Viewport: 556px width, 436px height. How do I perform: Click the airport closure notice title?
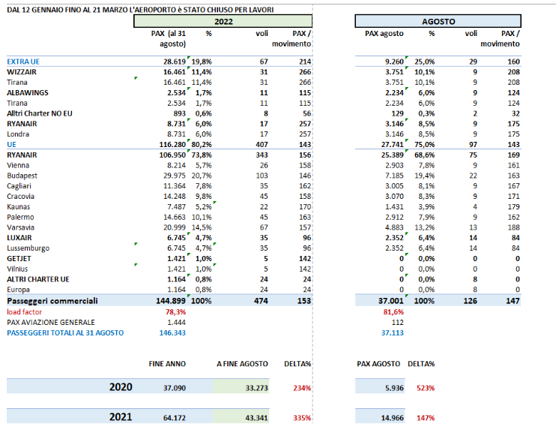[140, 10]
